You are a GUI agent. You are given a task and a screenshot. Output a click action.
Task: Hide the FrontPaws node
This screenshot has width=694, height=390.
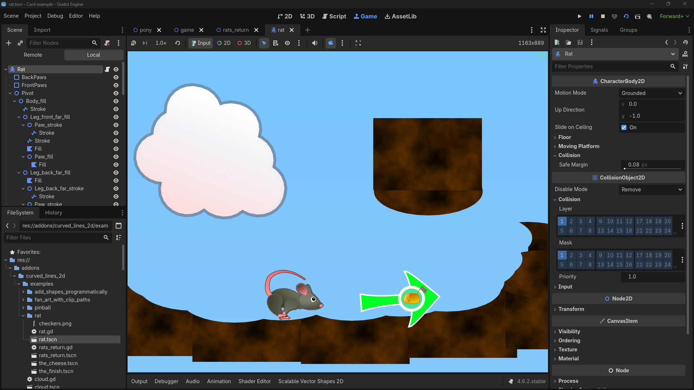point(116,85)
